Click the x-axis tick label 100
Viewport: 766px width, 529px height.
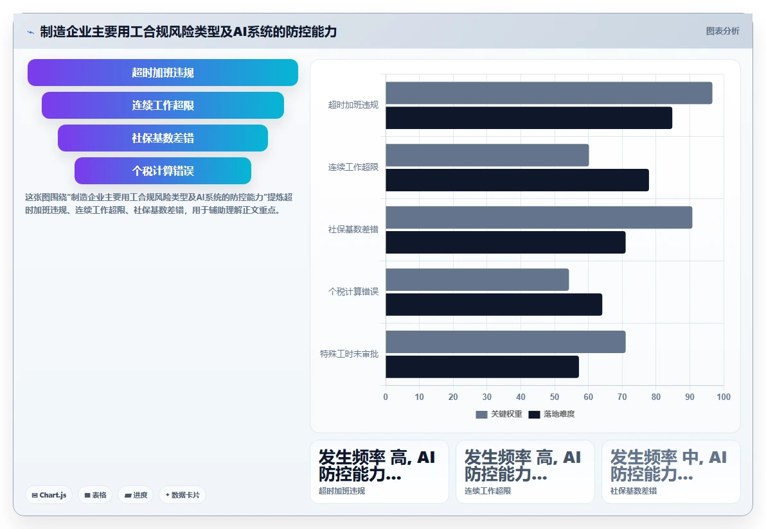[x=724, y=397]
